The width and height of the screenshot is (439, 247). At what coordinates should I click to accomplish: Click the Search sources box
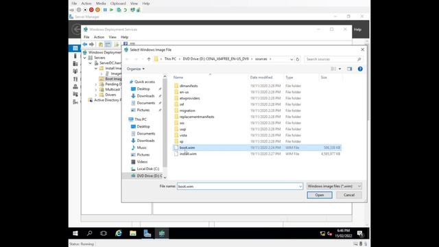click(x=333, y=59)
